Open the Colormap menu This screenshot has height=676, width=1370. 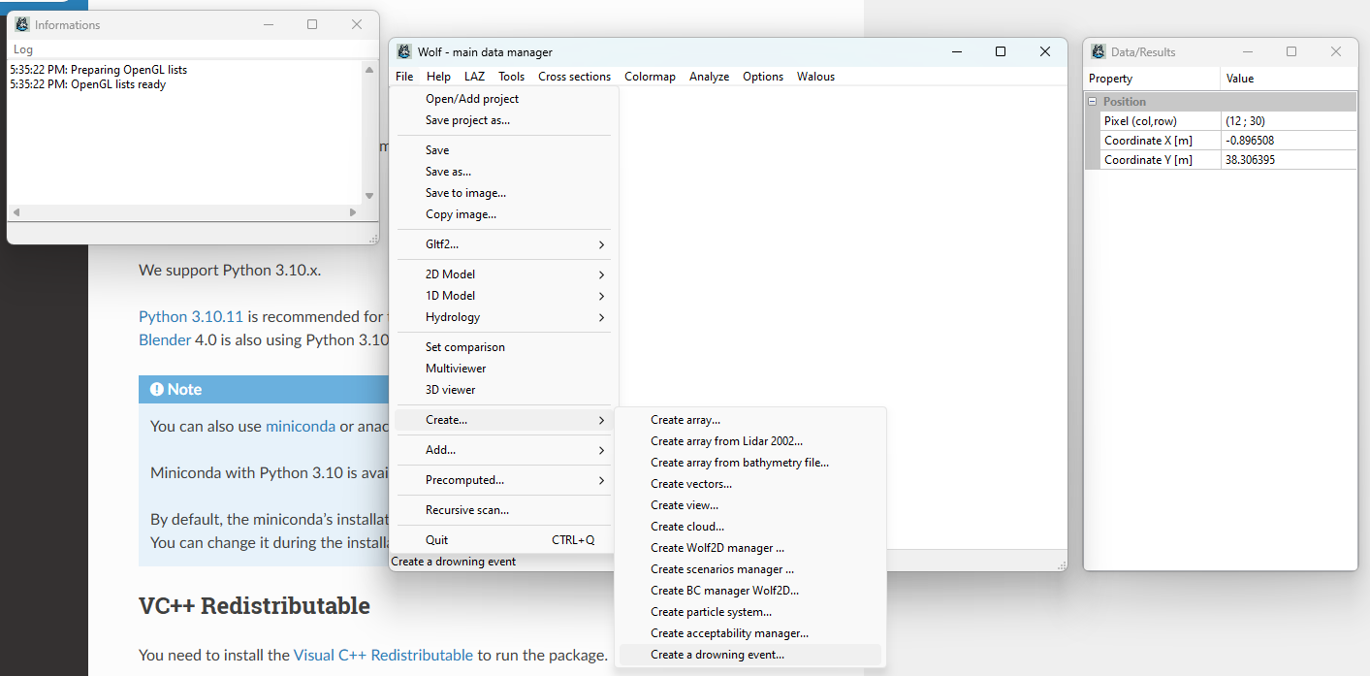point(650,77)
